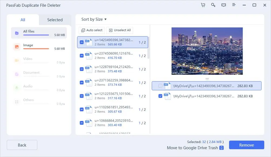The width and height of the screenshot is (271, 157).
Task: Click the 375.48 KB size text
Action: [x=115, y=71]
